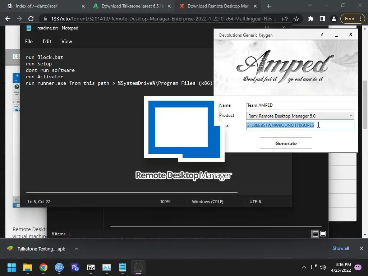Open the Chrome tab search chevron

click(x=310, y=5)
